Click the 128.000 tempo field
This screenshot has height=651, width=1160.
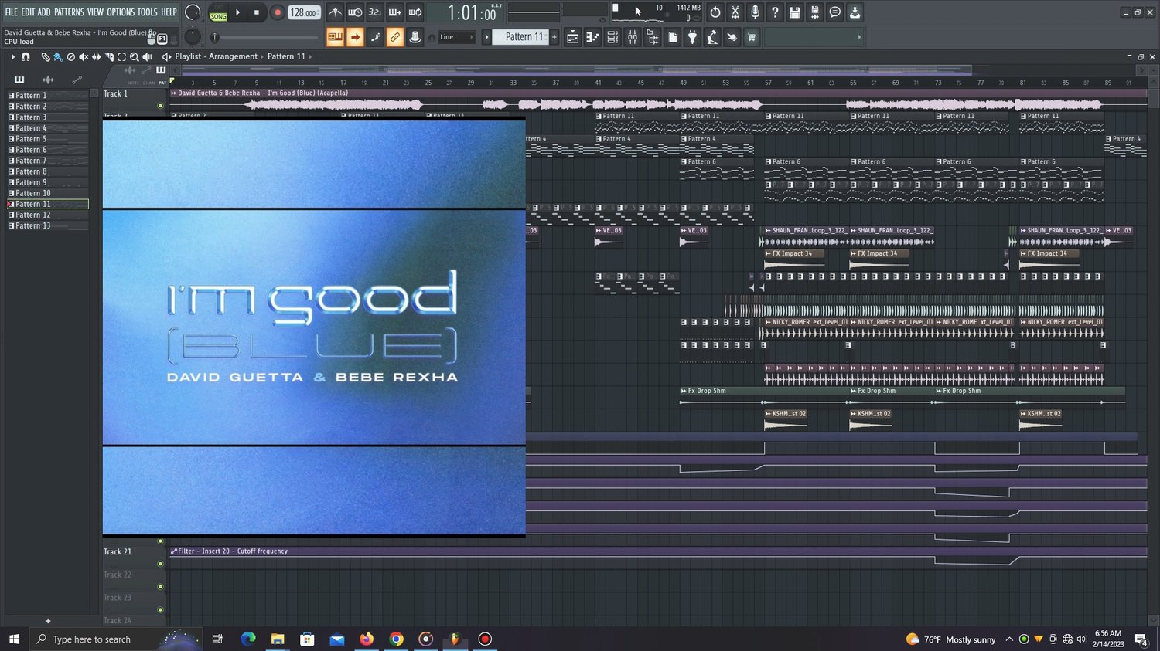coord(304,12)
